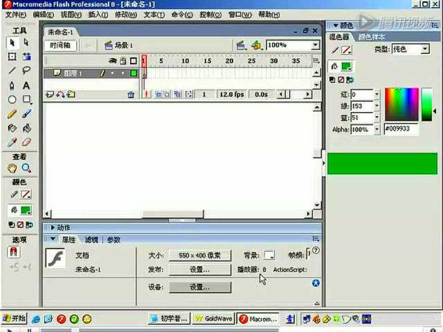
Task: Select the Pen tool in the toolbox
Action: click(x=12, y=86)
